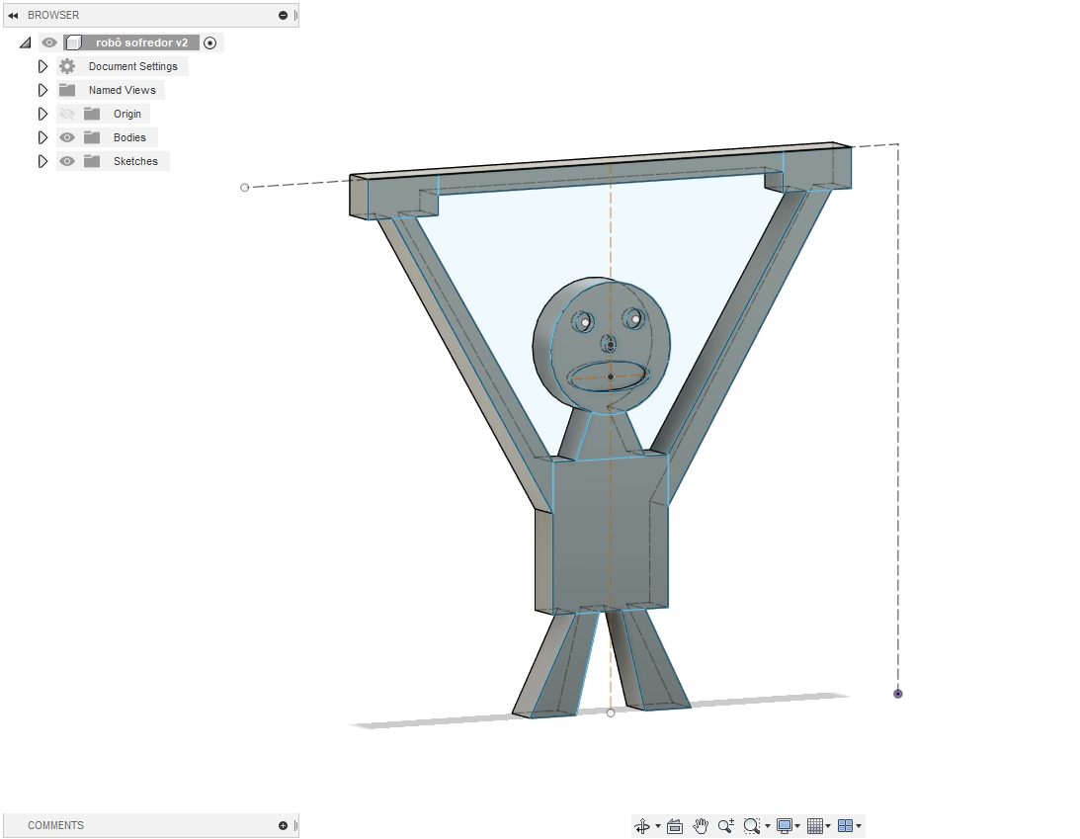Image resolution: width=1080 pixels, height=839 pixels.
Task: Expand the Origin node
Action: [42, 114]
